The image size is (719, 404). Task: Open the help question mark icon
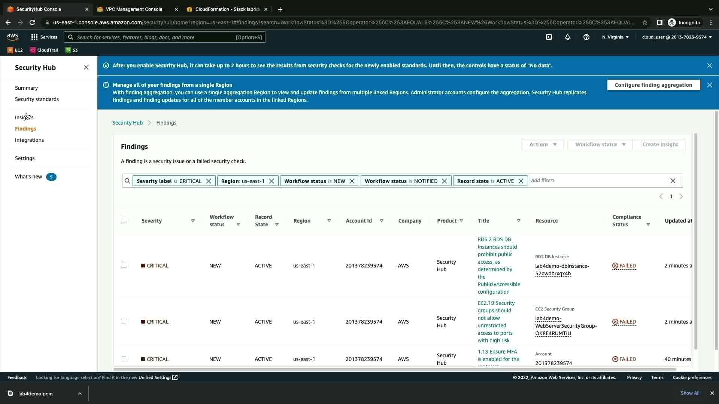point(586,37)
